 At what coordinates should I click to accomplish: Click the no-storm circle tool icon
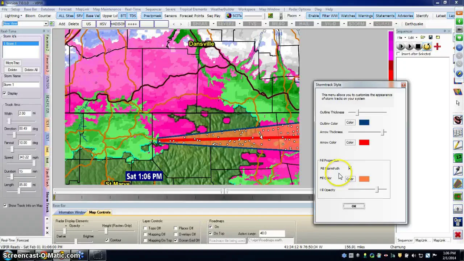tap(458, 119)
